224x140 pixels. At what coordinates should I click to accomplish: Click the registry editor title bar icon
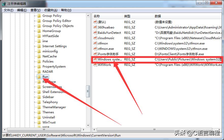pos(4,4)
